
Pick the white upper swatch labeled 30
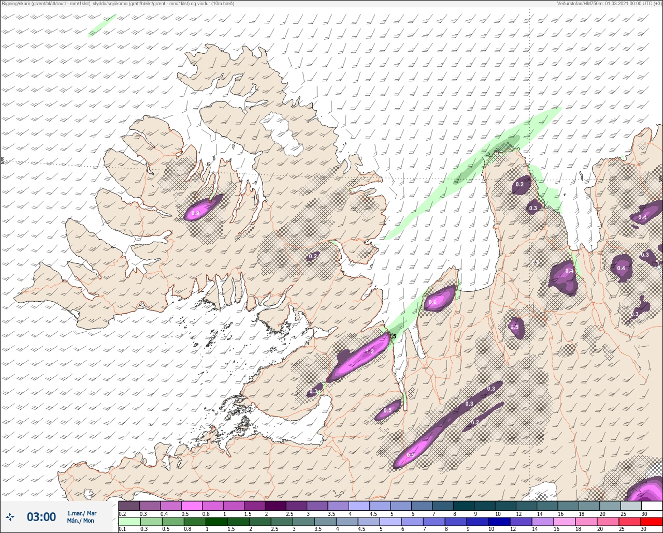[x=652, y=506]
